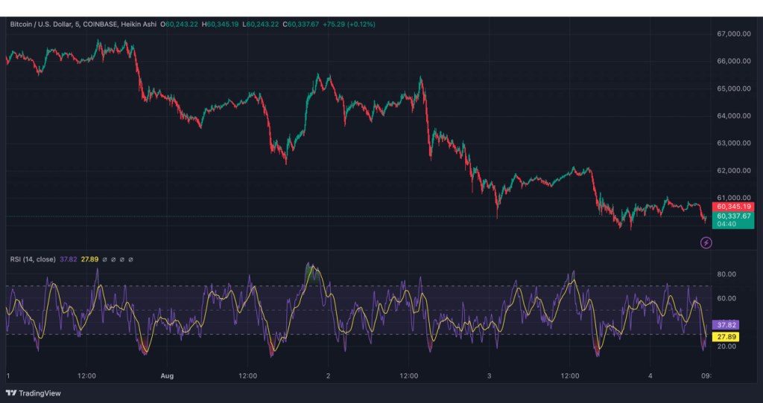Click the 66,000.00 price axis label
The image size is (763, 403).
point(733,61)
